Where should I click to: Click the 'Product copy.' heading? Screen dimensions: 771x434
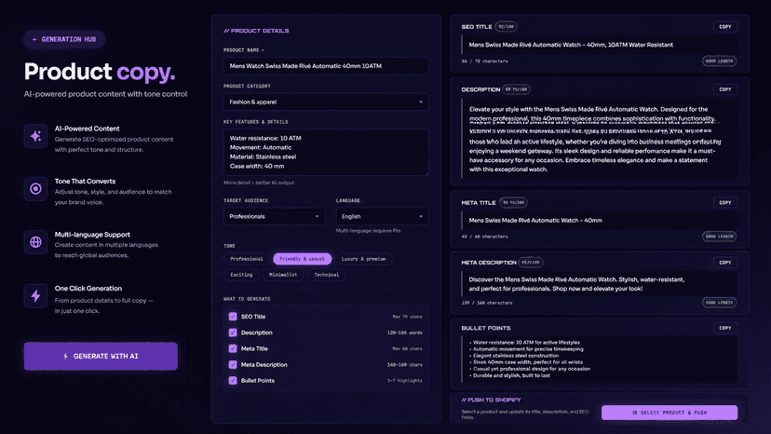(100, 72)
